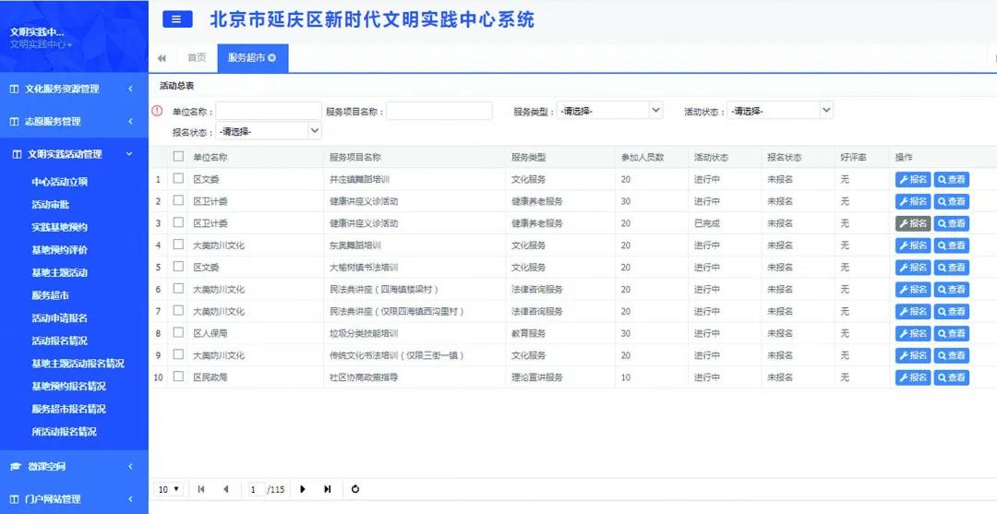Open the 服务类型 dropdown
997x514 pixels.
[609, 111]
